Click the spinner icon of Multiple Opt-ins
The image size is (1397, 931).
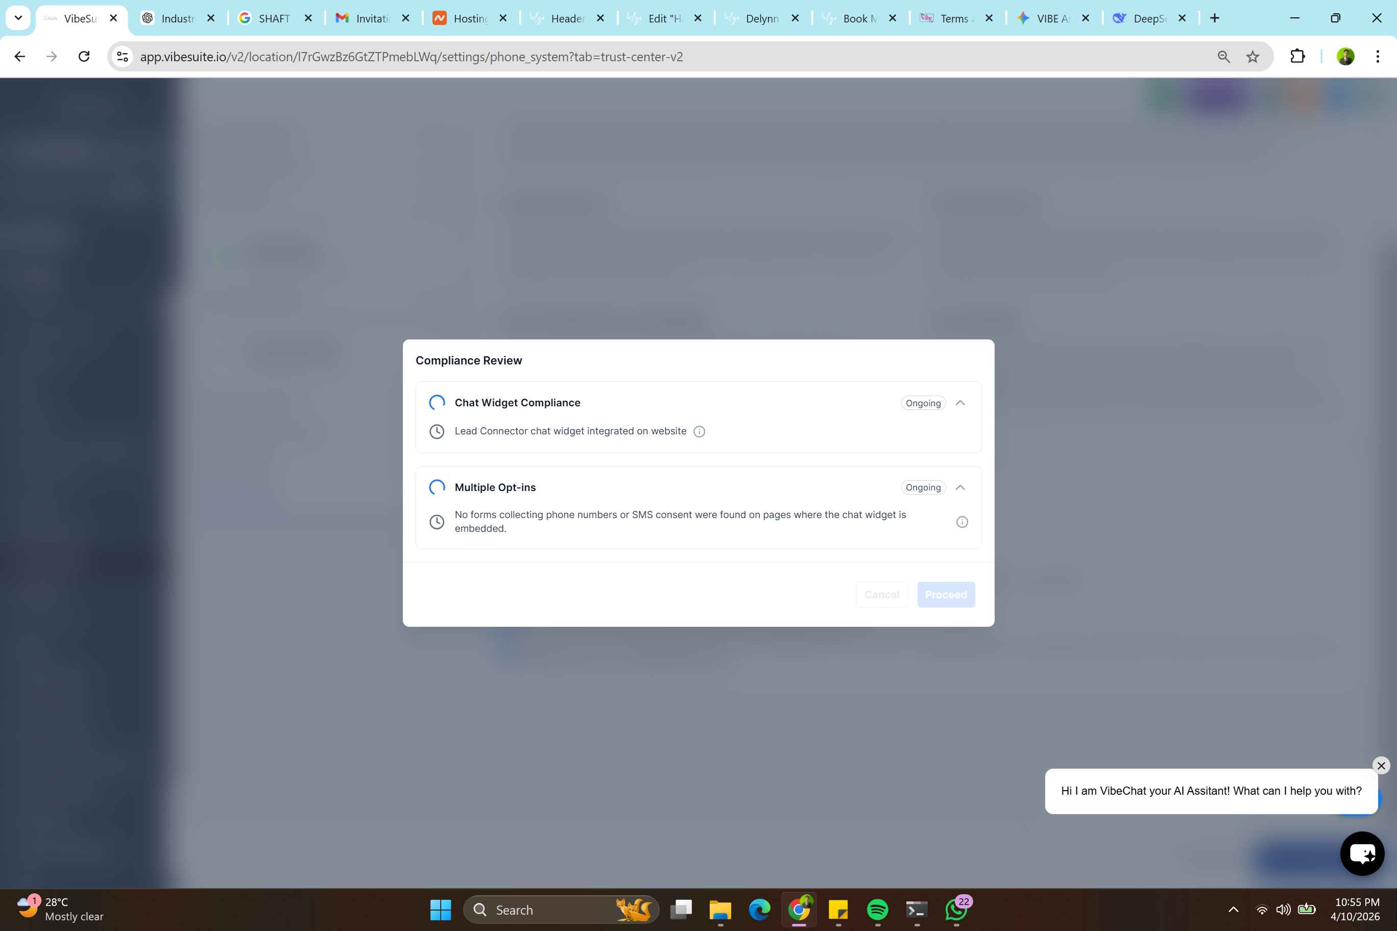coord(437,487)
